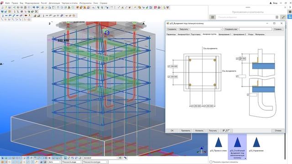Switch to Анкерный болт. Подготовка tab
This screenshot has width=292, height=164.
tap(189, 35)
